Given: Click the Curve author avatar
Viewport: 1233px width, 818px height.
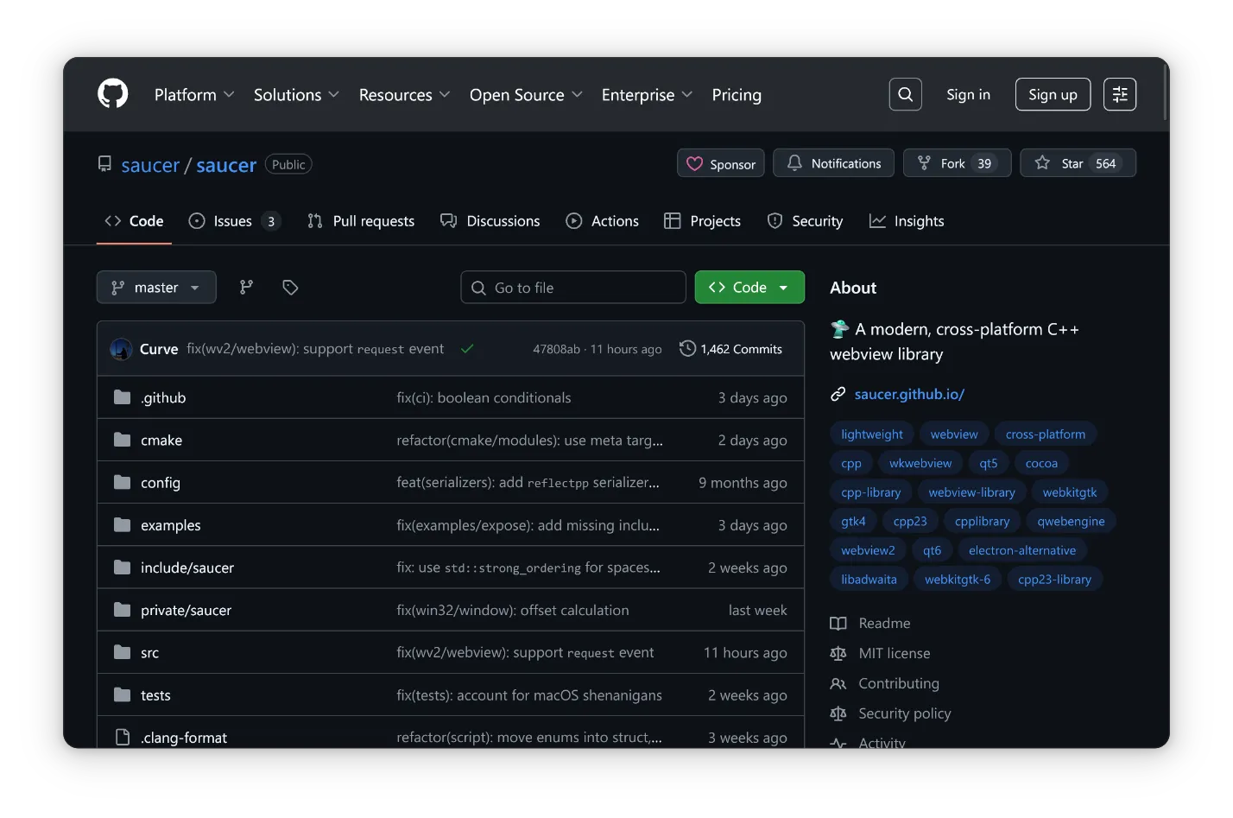Looking at the screenshot, I should (121, 349).
